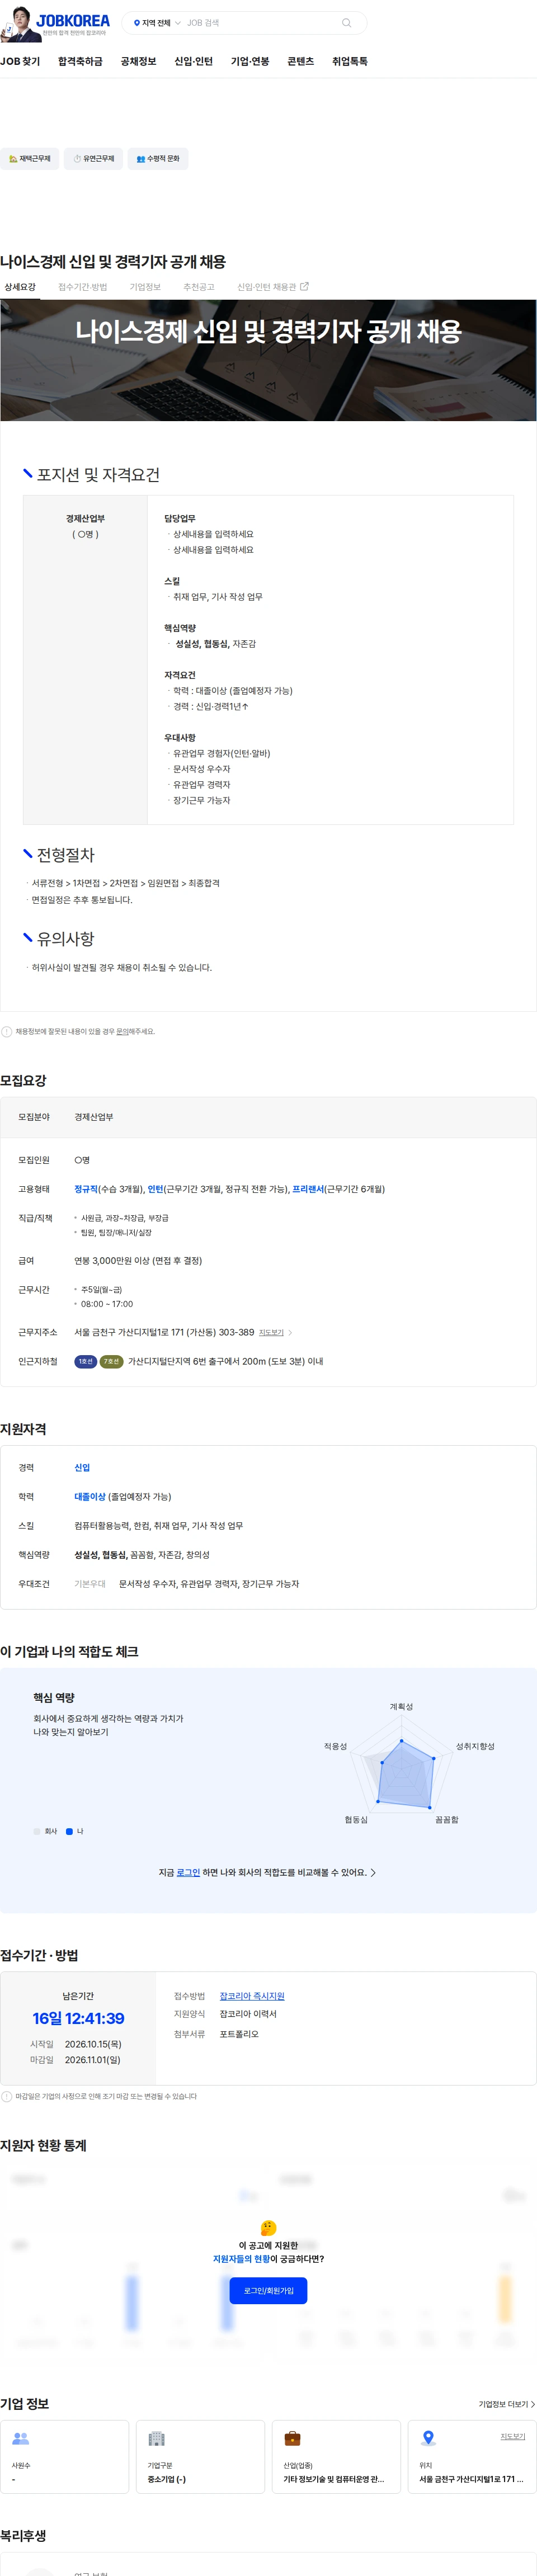This screenshot has height=2576, width=537.
Task: Click the 회사 legend swatch
Action: (37, 1831)
